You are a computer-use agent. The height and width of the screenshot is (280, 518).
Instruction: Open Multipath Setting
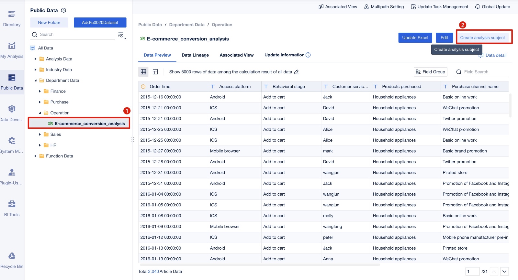[384, 7]
